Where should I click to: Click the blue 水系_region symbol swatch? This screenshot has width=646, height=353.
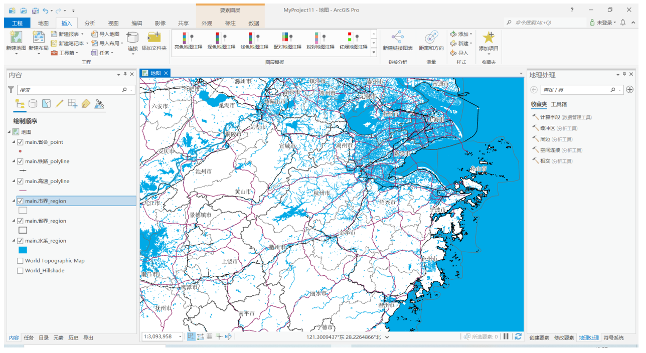coord(23,250)
